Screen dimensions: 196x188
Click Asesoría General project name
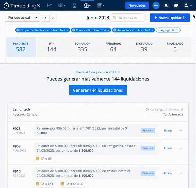point(25,115)
